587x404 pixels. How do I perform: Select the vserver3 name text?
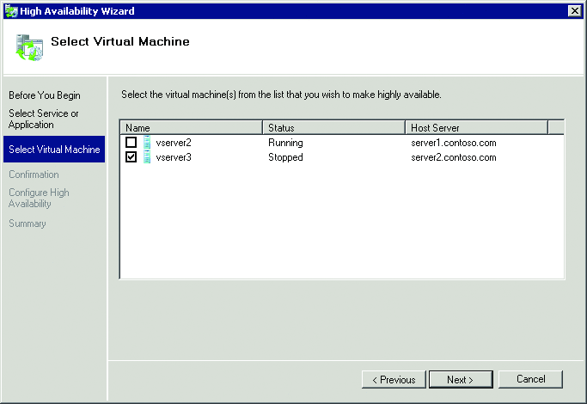tap(174, 157)
